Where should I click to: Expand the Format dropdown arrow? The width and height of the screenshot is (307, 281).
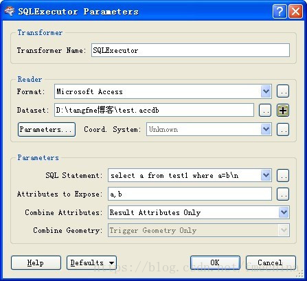pos(266,91)
